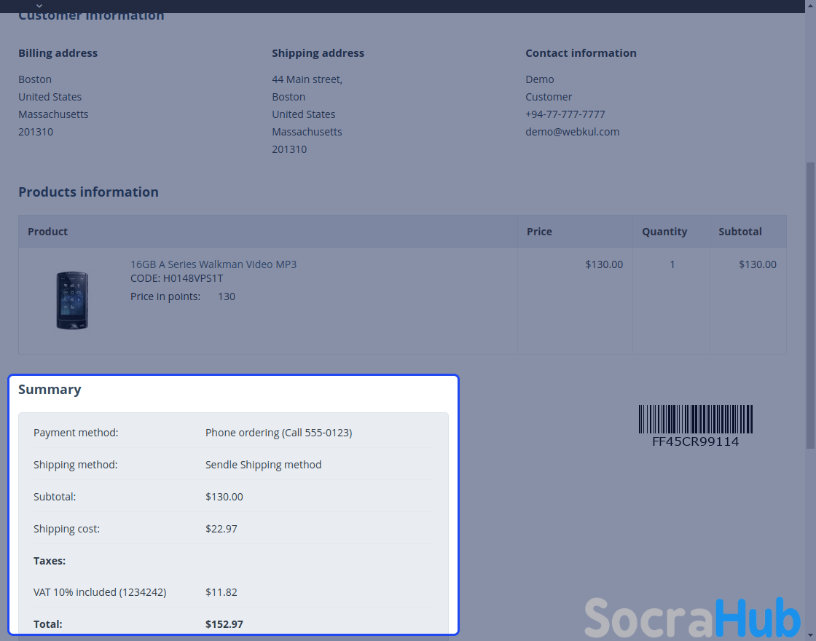Click the product code H0148VPS1T
The height and width of the screenshot is (641, 816).
pyautogui.click(x=176, y=278)
